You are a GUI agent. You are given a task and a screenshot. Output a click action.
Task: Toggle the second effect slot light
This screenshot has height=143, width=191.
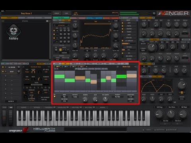coord(3,71)
